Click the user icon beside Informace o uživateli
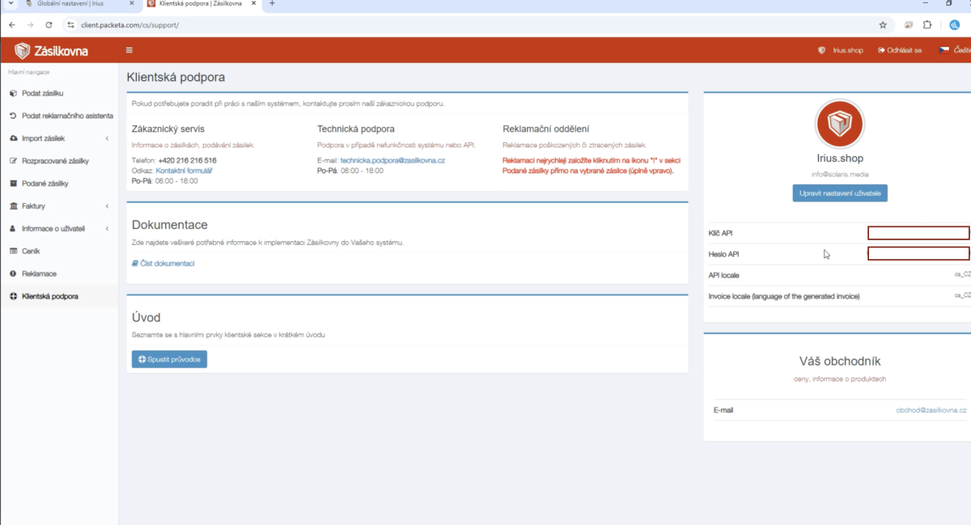971x525 pixels. coord(13,229)
